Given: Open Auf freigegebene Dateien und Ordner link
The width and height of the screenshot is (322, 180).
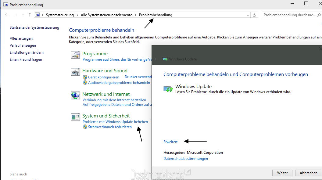Looking at the screenshot, I should 117,105.
